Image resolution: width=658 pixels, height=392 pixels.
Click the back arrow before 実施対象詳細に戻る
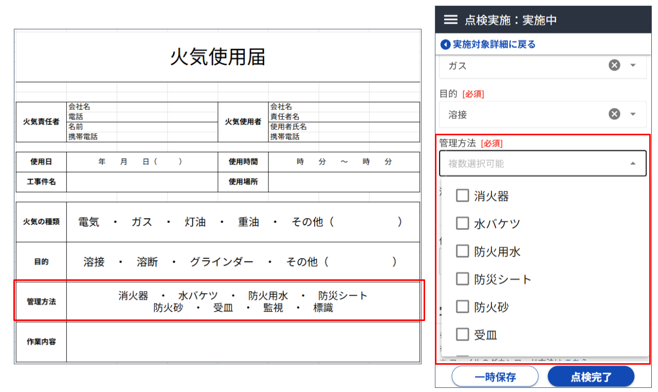[x=445, y=45]
